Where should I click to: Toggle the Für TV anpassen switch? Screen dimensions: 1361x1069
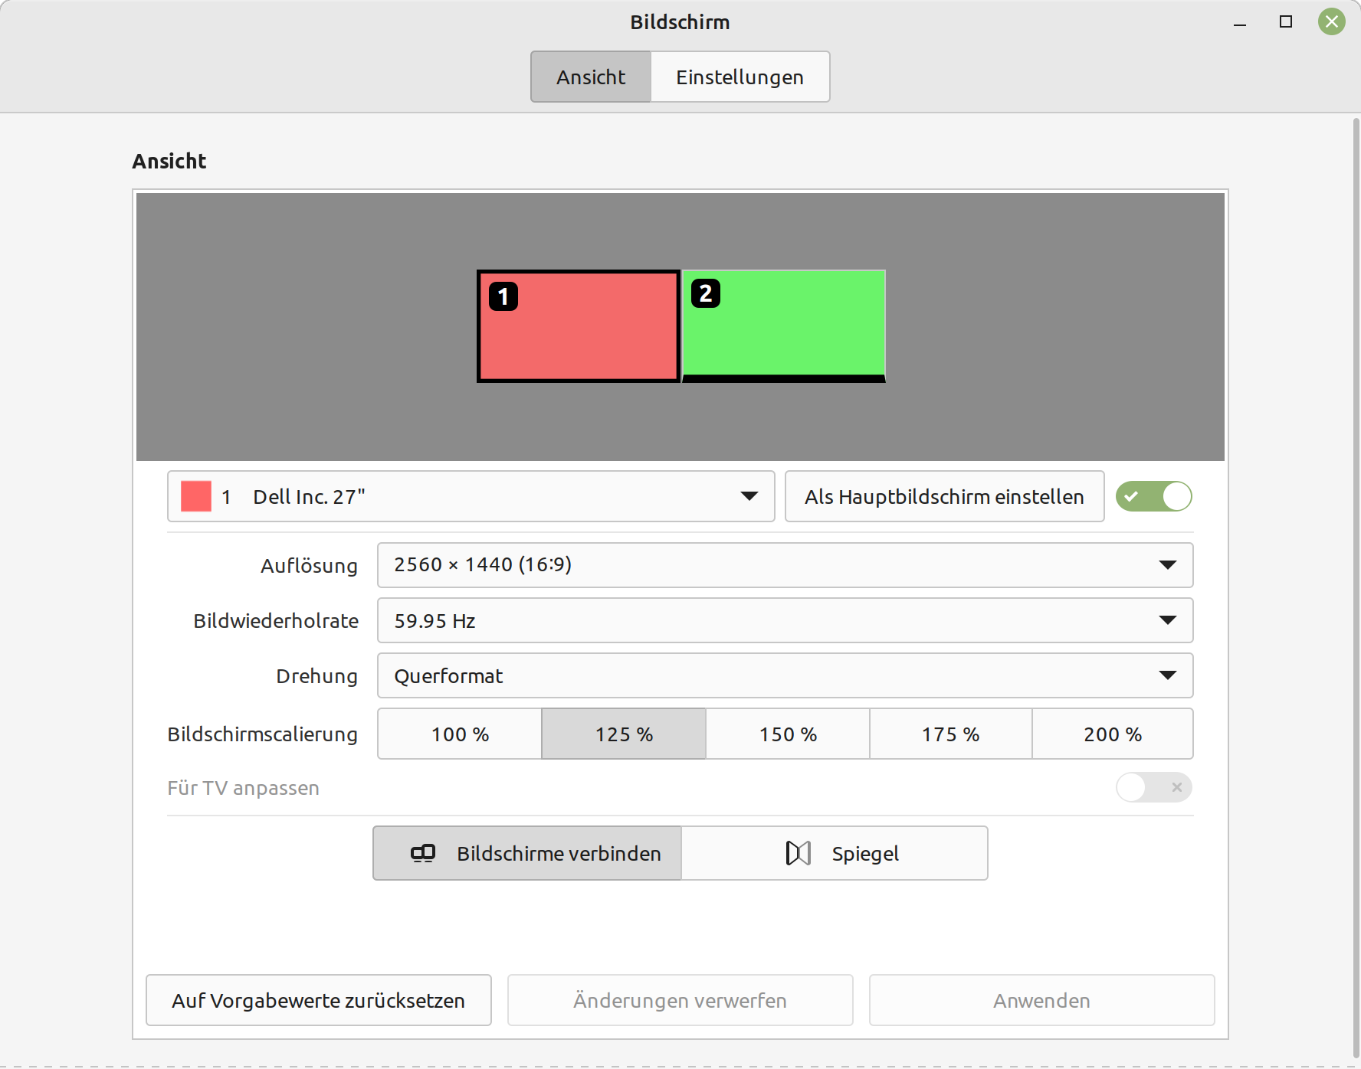(1154, 787)
